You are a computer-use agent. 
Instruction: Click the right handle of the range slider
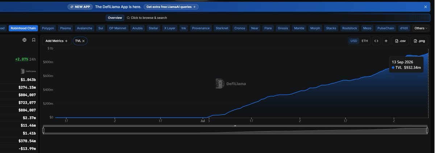tap(427, 131)
